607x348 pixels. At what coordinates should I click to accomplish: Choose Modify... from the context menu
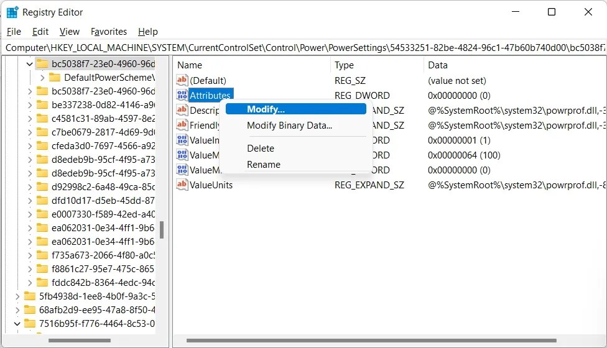296,109
